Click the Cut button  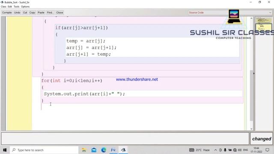pos(25,12)
